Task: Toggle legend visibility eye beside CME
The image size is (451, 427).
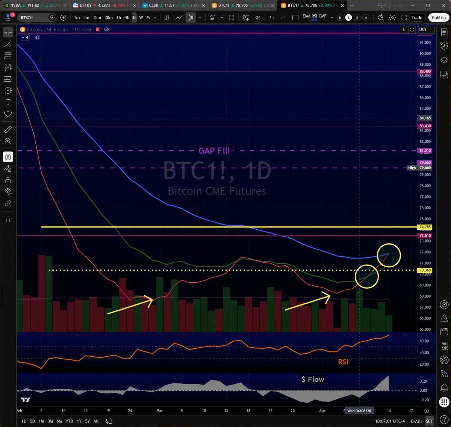Action: pos(106,29)
